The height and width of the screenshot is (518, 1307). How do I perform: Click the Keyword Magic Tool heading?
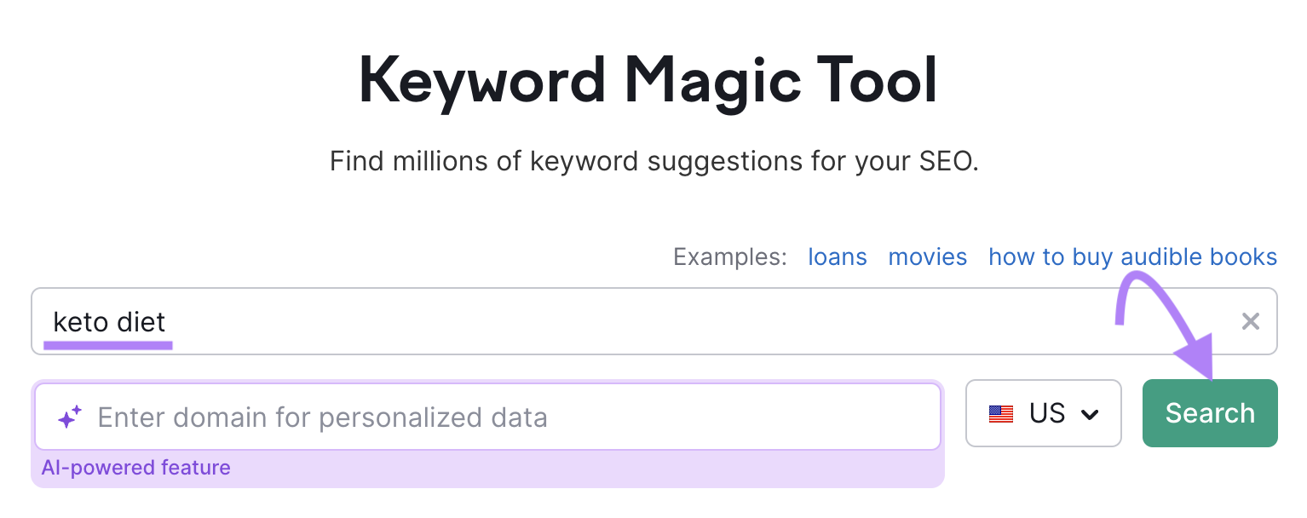click(x=648, y=78)
